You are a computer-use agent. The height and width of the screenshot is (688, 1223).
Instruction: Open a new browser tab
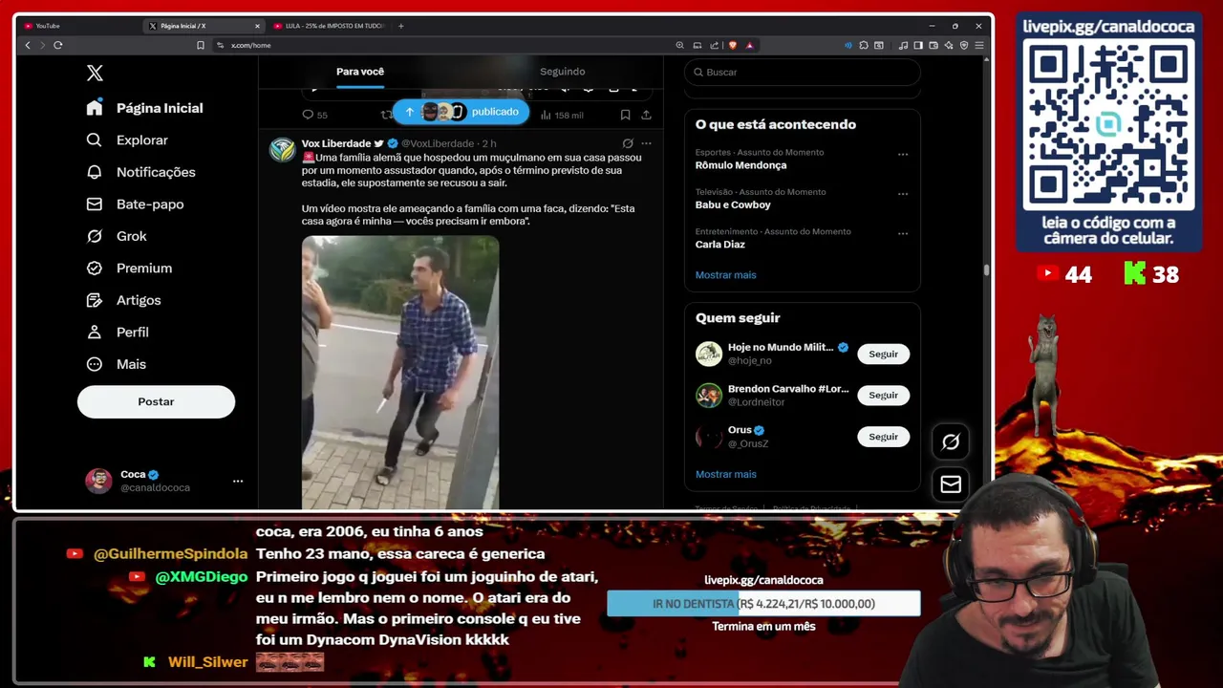click(400, 26)
